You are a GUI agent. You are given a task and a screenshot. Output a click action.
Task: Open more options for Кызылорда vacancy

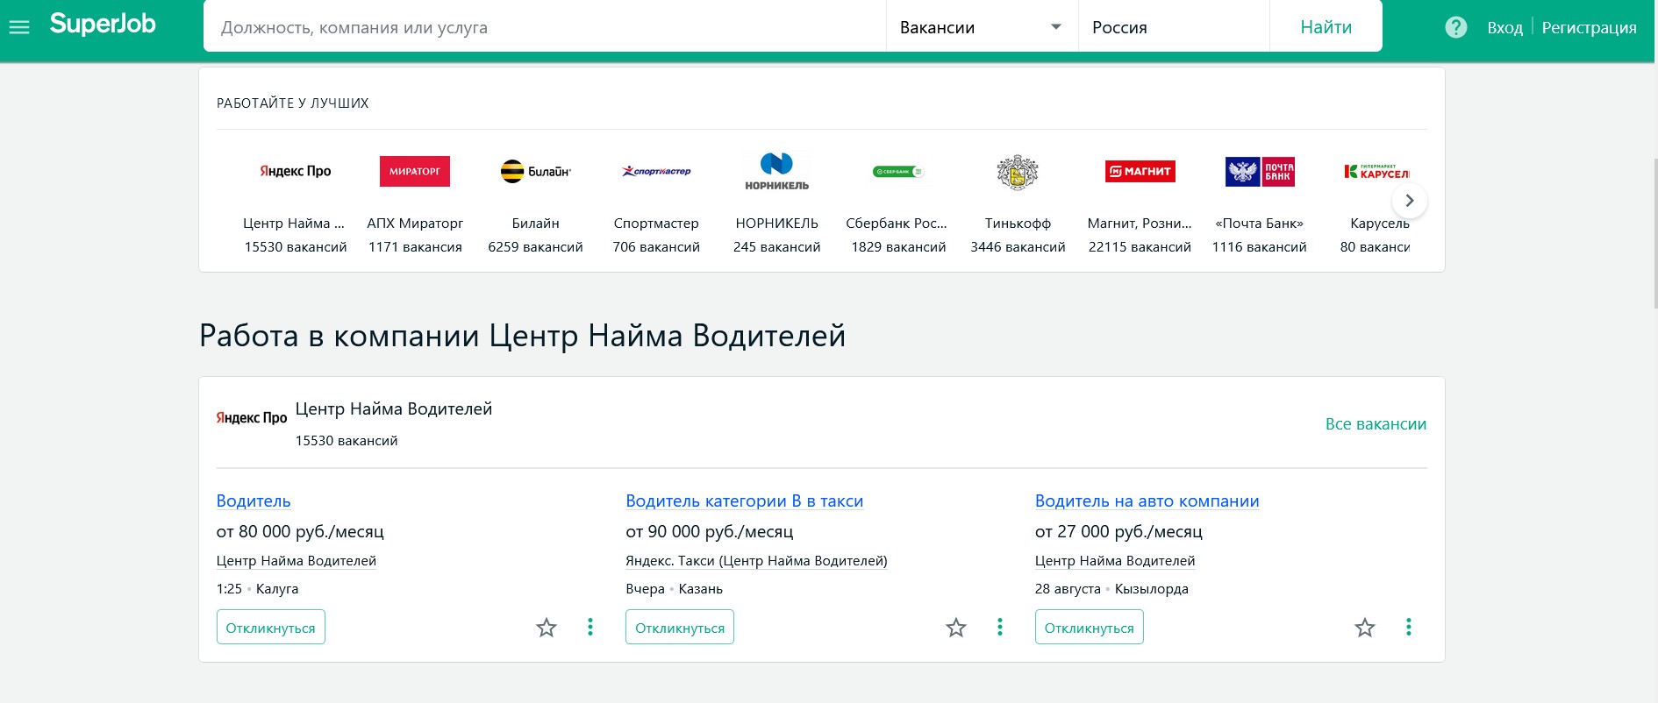tap(1409, 627)
